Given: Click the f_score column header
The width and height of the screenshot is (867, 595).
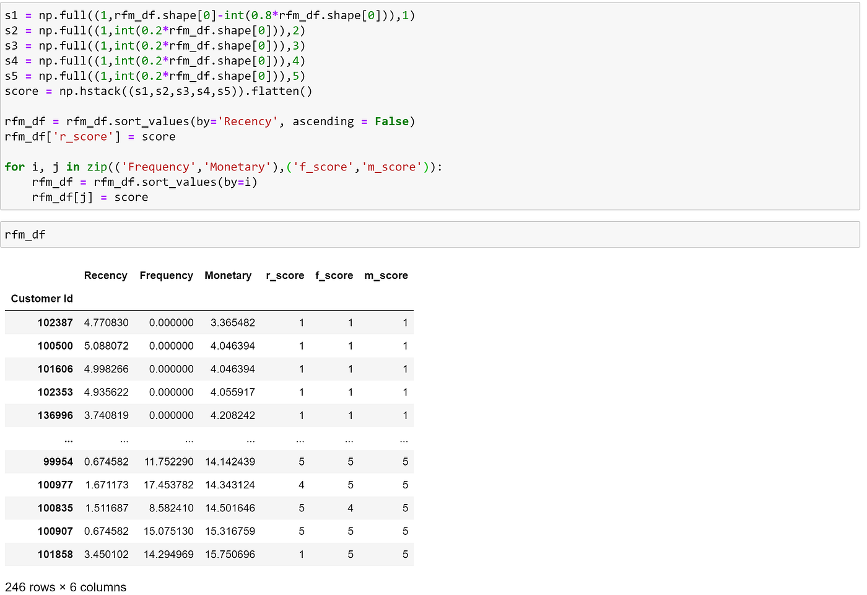Looking at the screenshot, I should 334,275.
